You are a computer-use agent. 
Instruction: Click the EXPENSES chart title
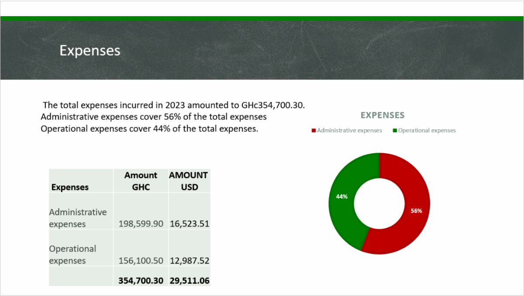click(x=383, y=116)
